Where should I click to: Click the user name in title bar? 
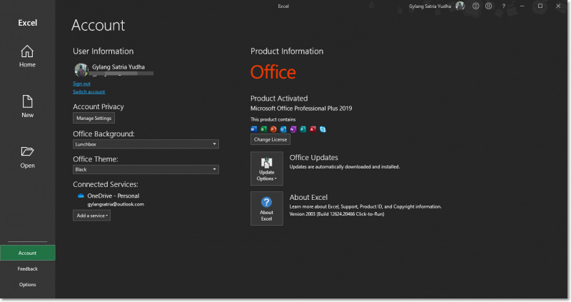(x=430, y=6)
